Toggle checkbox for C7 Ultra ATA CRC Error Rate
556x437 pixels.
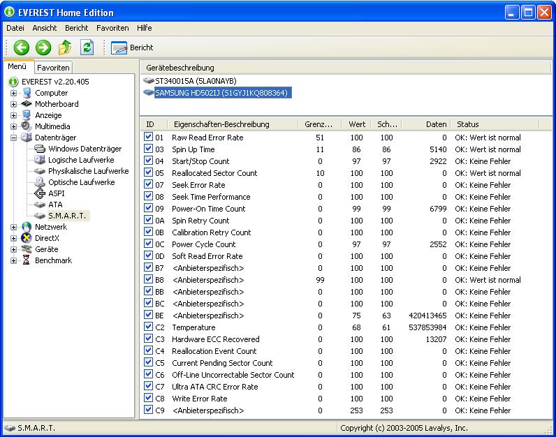pos(149,386)
